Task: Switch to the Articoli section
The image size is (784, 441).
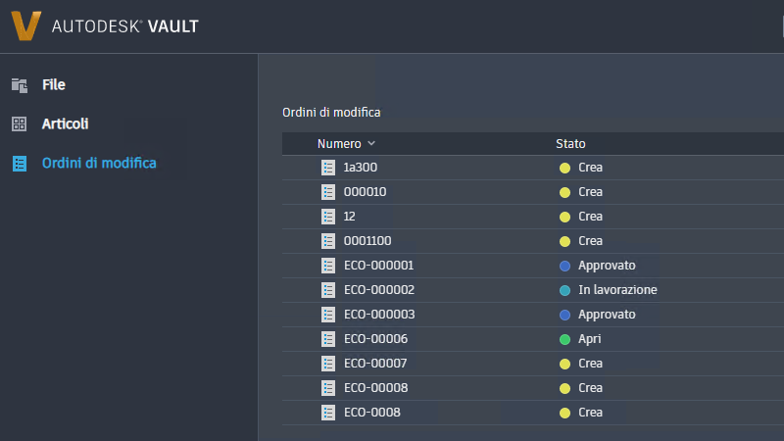Action: pyautogui.click(x=65, y=124)
